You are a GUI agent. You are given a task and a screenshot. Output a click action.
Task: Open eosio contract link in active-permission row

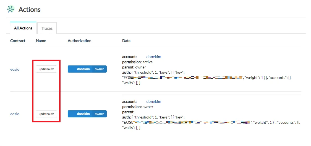coord(15,70)
